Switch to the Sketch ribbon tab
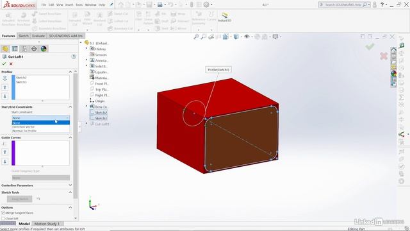The width and height of the screenshot is (410, 231). tap(24, 36)
